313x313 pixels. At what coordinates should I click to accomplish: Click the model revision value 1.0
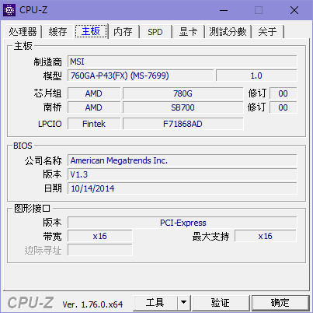click(256, 76)
